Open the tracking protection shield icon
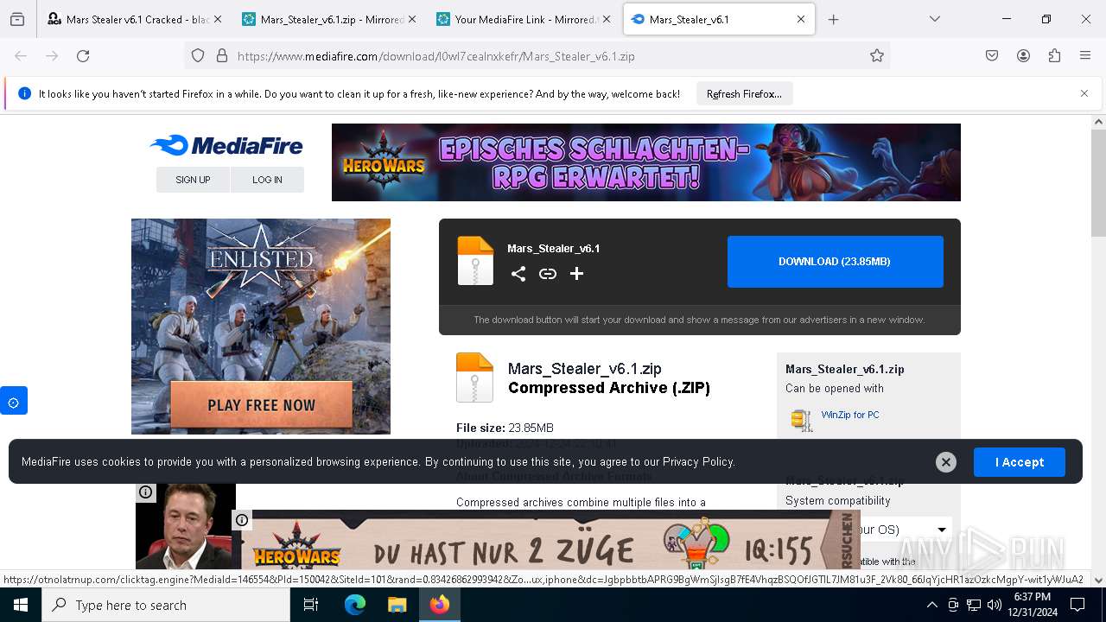The height and width of the screenshot is (622, 1106). [198, 55]
